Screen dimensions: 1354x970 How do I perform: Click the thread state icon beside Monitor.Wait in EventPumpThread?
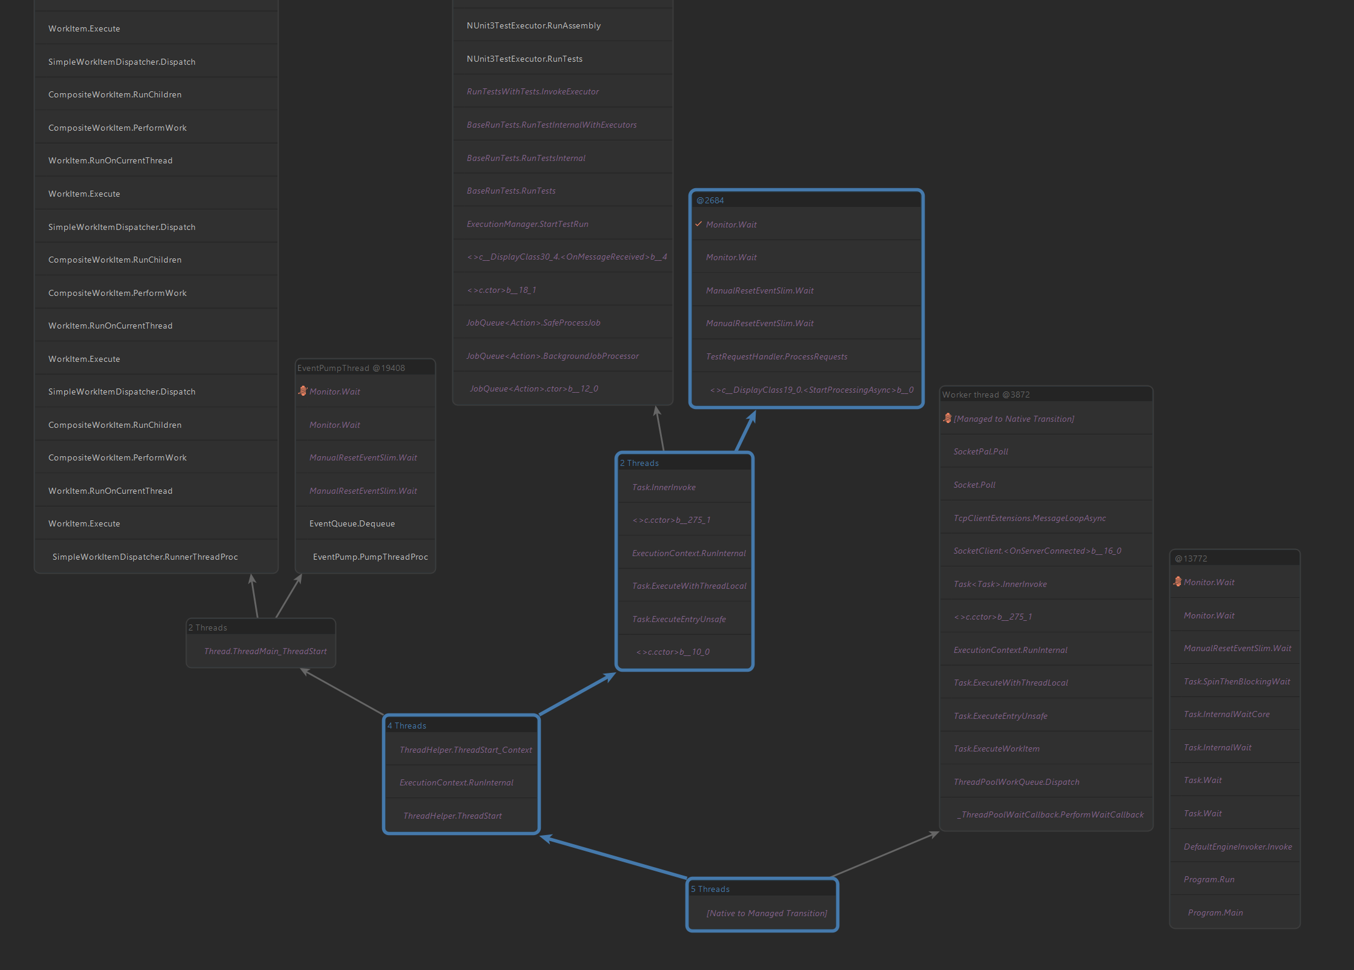tap(303, 391)
